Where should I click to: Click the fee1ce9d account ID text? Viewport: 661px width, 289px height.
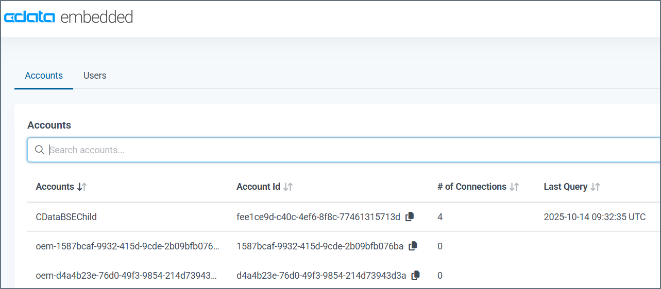pos(318,217)
